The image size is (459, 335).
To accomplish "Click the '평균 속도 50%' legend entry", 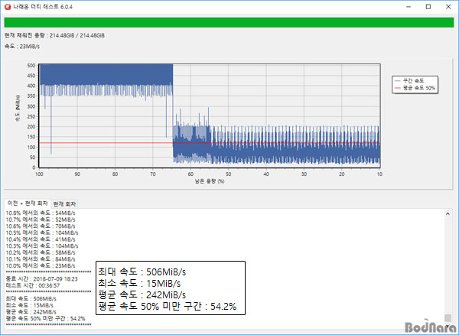I will 415,88.
